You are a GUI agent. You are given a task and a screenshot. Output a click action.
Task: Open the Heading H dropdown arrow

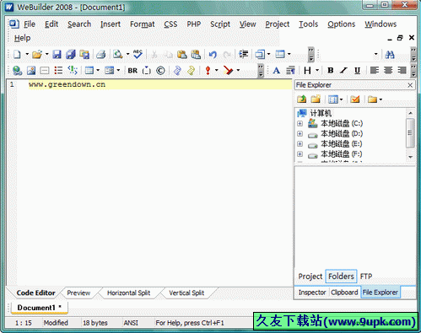pyautogui.click(x=317, y=70)
